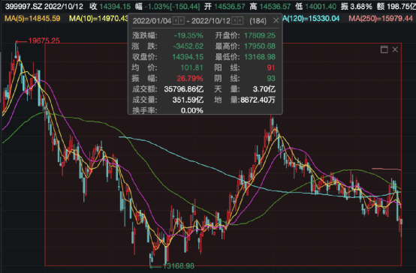Click the header 振 value 3.68%
This screenshot has height=273, width=416.
tap(361, 6)
